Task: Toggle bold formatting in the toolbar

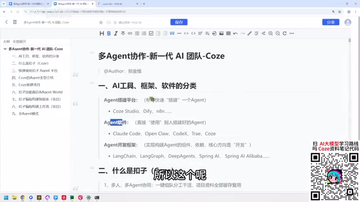Action: tap(109, 34)
